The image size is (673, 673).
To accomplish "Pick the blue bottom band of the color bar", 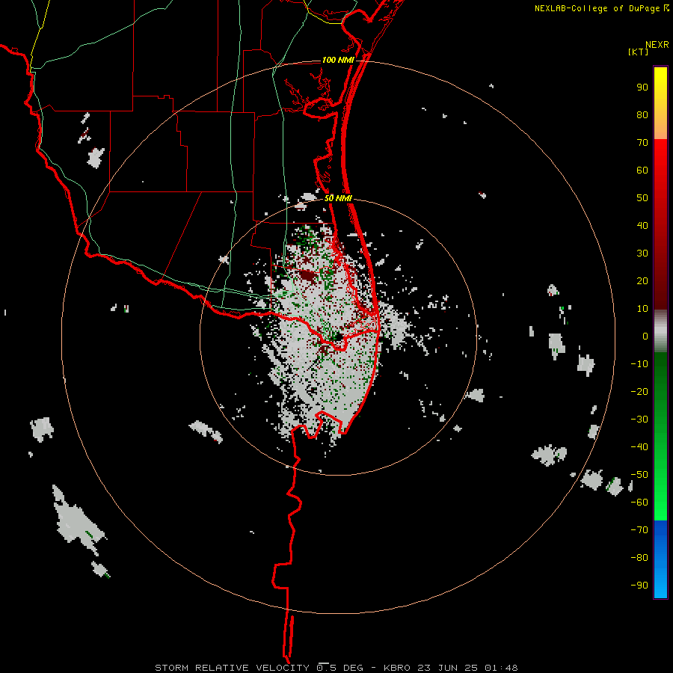I will pyautogui.click(x=660, y=559).
